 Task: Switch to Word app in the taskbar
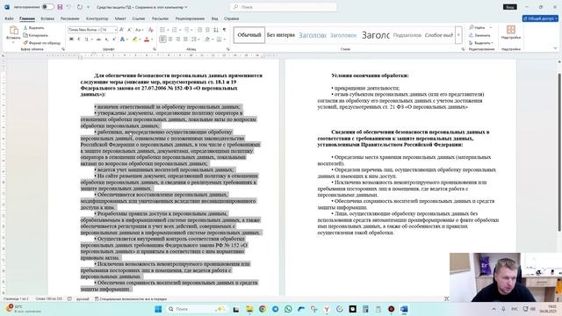(404, 309)
